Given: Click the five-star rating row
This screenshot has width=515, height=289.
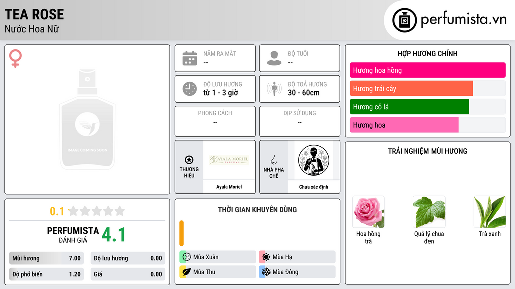Looking at the screenshot, I should click(97, 211).
